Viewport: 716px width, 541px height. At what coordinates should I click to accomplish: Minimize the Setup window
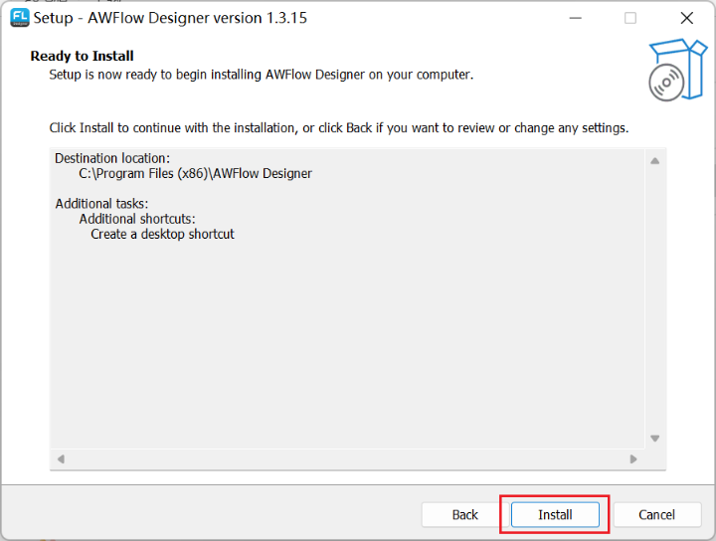tap(576, 18)
